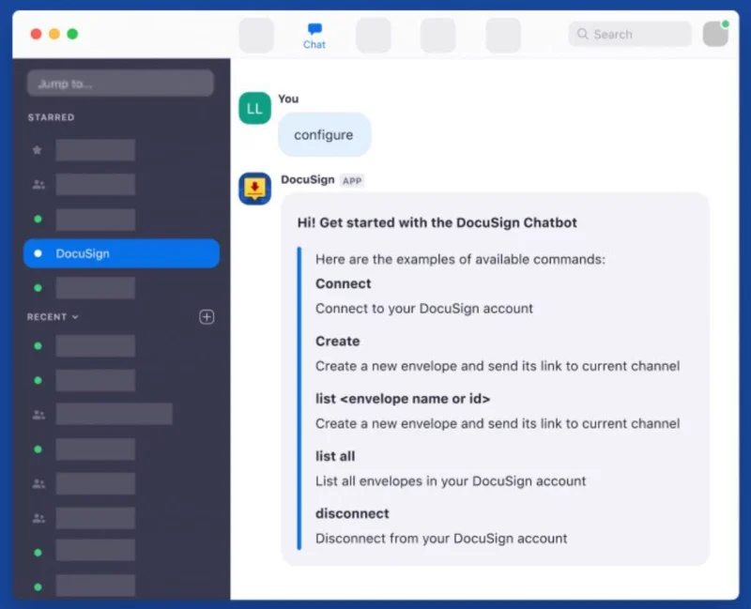Click the Search field
This screenshot has width=751, height=609.
coord(630,34)
